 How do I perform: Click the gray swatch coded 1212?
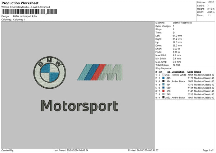click(x=163, y=94)
